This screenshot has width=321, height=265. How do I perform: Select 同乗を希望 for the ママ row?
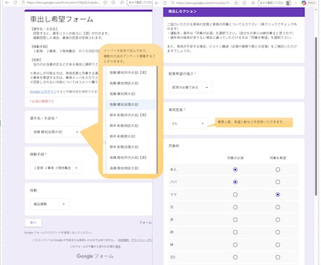(278, 195)
